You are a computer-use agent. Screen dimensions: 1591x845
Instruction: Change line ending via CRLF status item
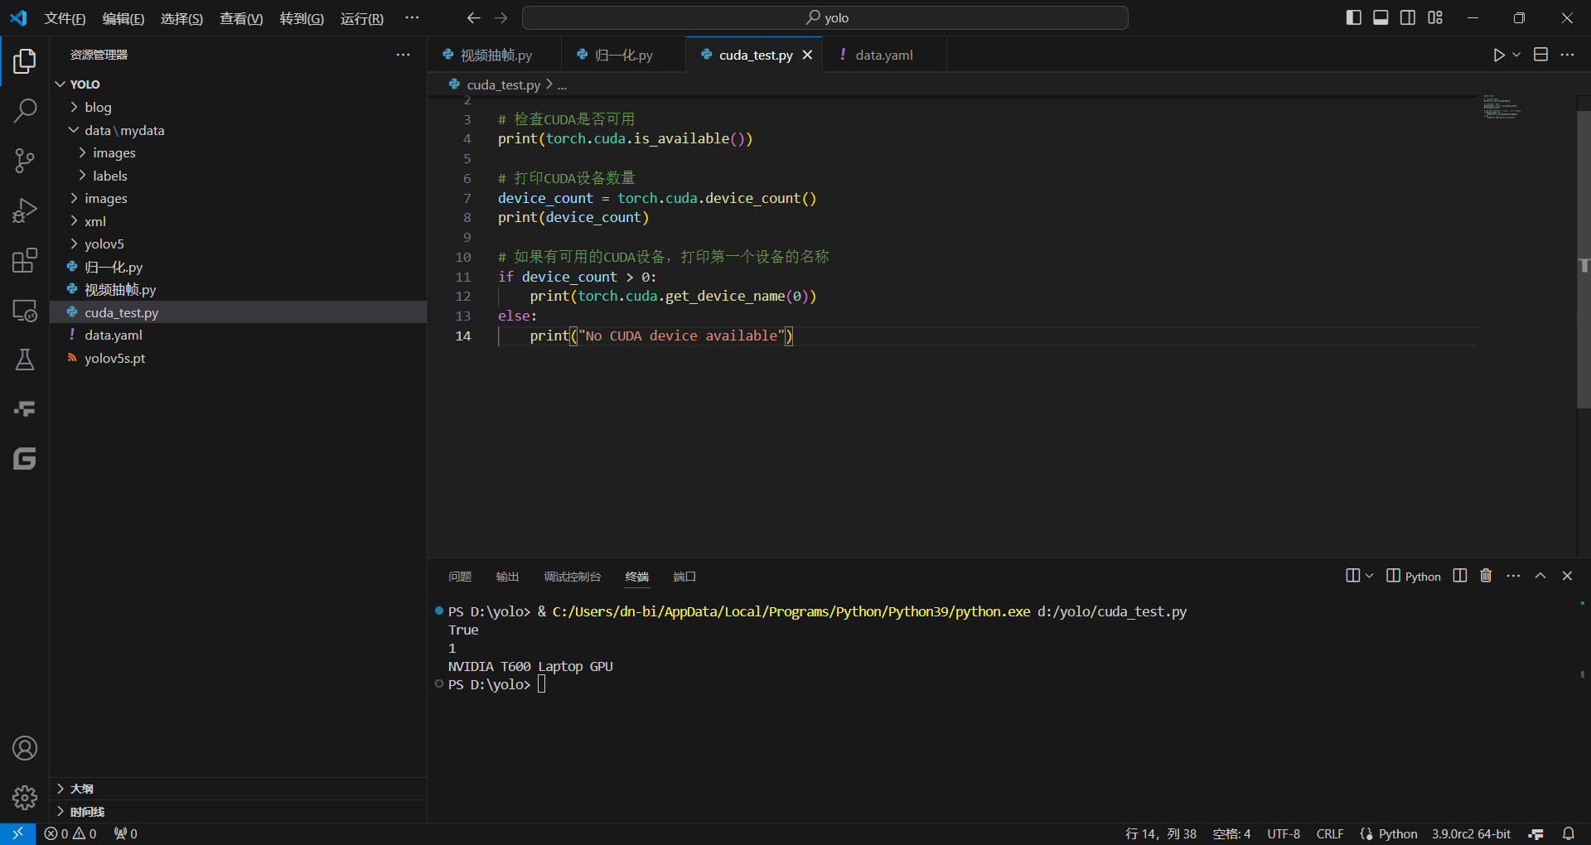point(1330,834)
